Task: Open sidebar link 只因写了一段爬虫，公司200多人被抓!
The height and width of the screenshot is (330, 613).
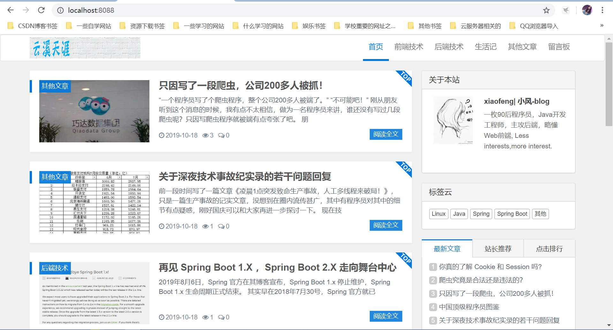Action: [496, 294]
